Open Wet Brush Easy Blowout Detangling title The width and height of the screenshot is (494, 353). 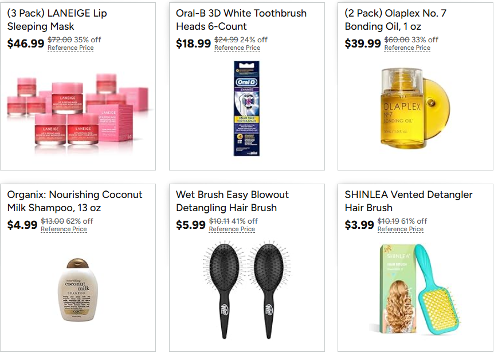click(x=232, y=201)
